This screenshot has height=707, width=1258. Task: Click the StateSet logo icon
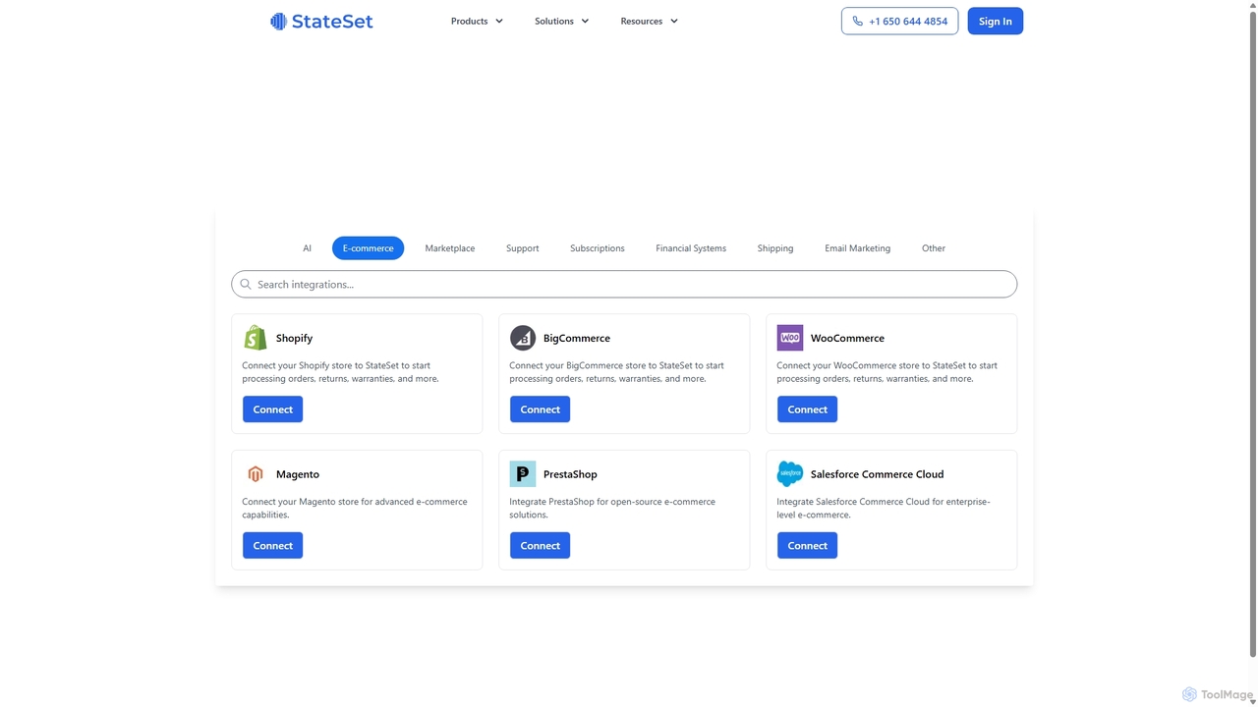(278, 22)
